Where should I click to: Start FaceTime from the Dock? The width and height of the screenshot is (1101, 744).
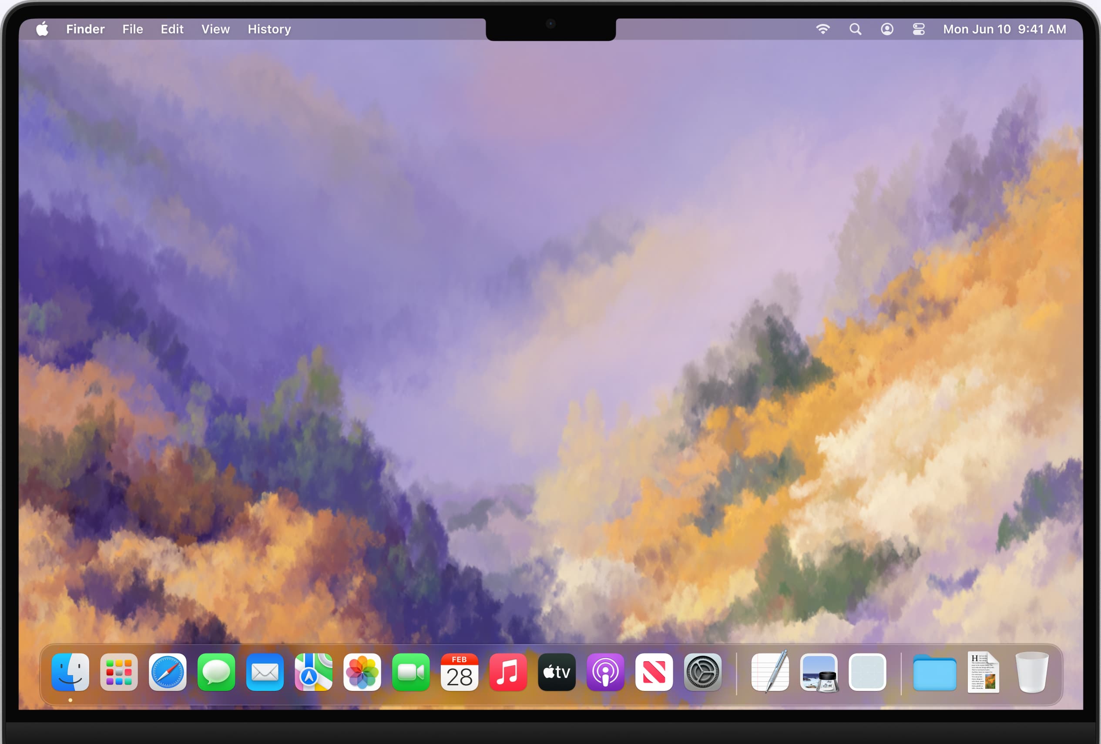[411, 672]
